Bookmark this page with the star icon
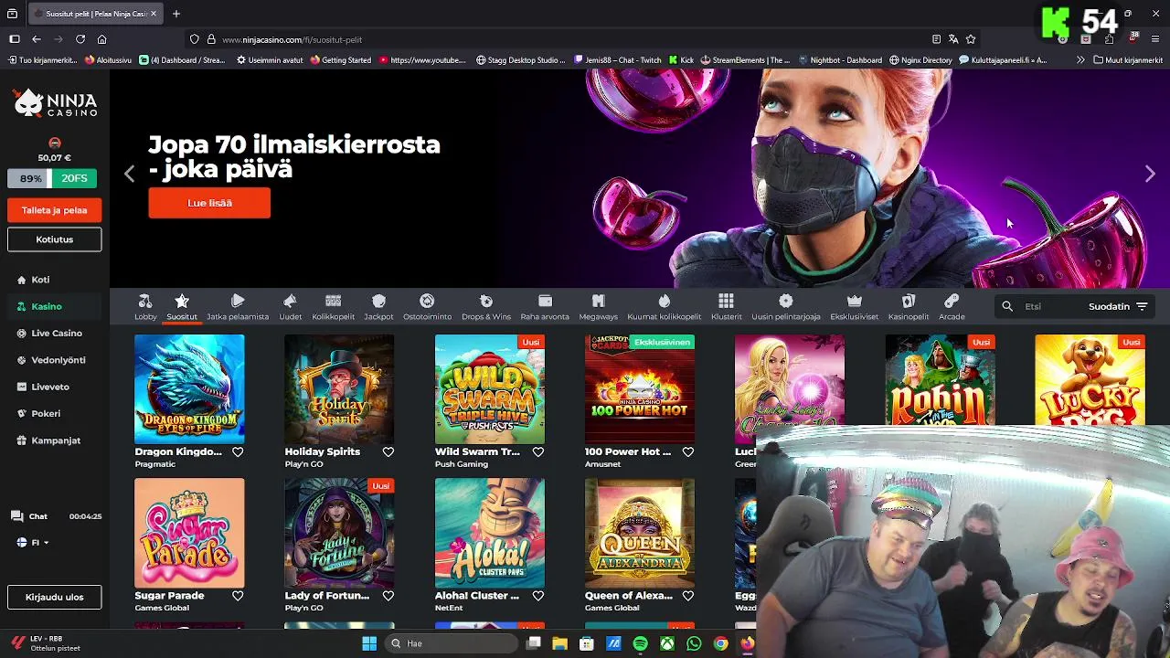The height and width of the screenshot is (658, 1170). (971, 39)
